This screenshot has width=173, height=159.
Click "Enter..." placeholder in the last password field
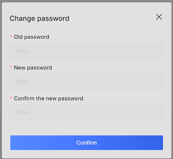(x=24, y=112)
